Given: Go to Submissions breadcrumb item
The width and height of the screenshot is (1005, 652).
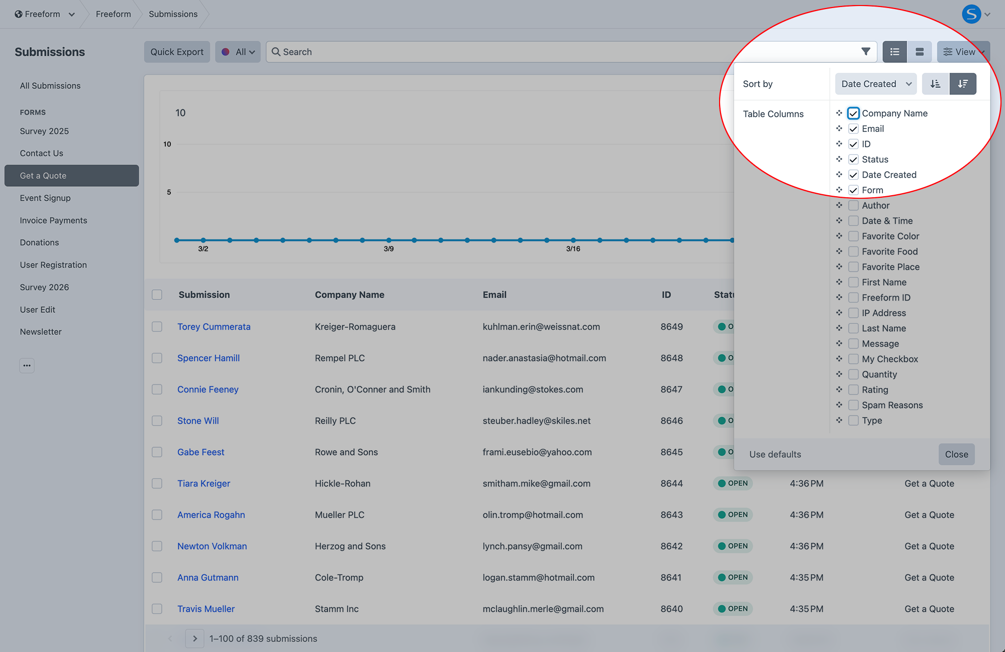Looking at the screenshot, I should tap(172, 14).
